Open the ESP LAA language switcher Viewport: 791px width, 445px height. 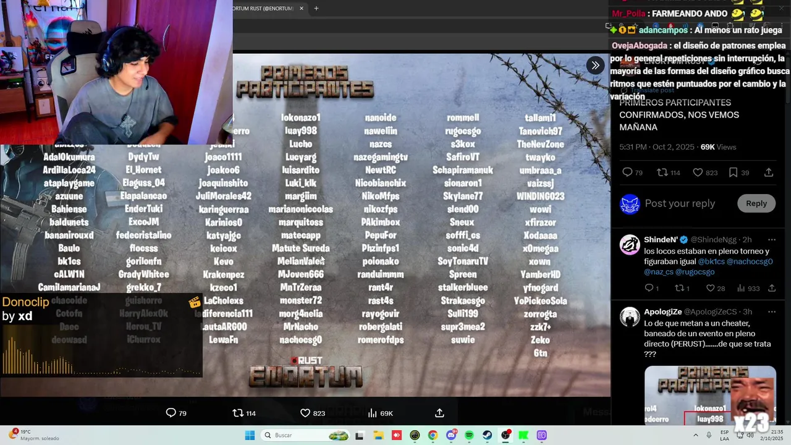(x=724, y=435)
